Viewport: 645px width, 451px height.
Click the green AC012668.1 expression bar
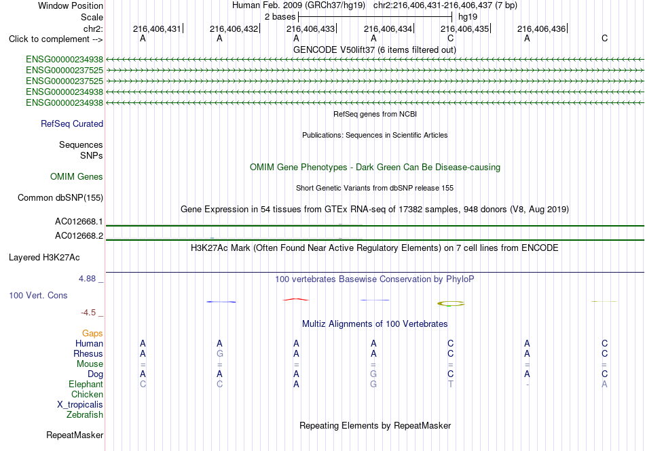[375, 225]
